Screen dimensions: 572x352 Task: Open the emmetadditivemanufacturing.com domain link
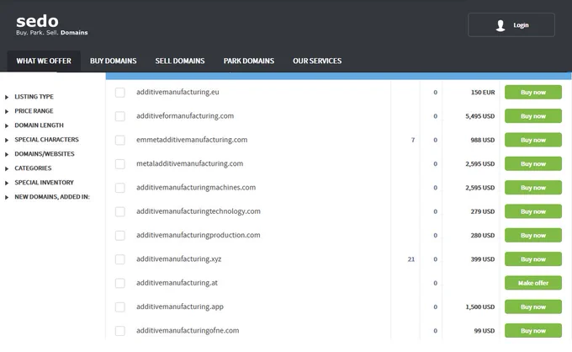coord(192,140)
